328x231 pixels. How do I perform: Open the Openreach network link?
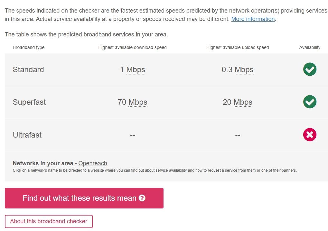(93, 163)
